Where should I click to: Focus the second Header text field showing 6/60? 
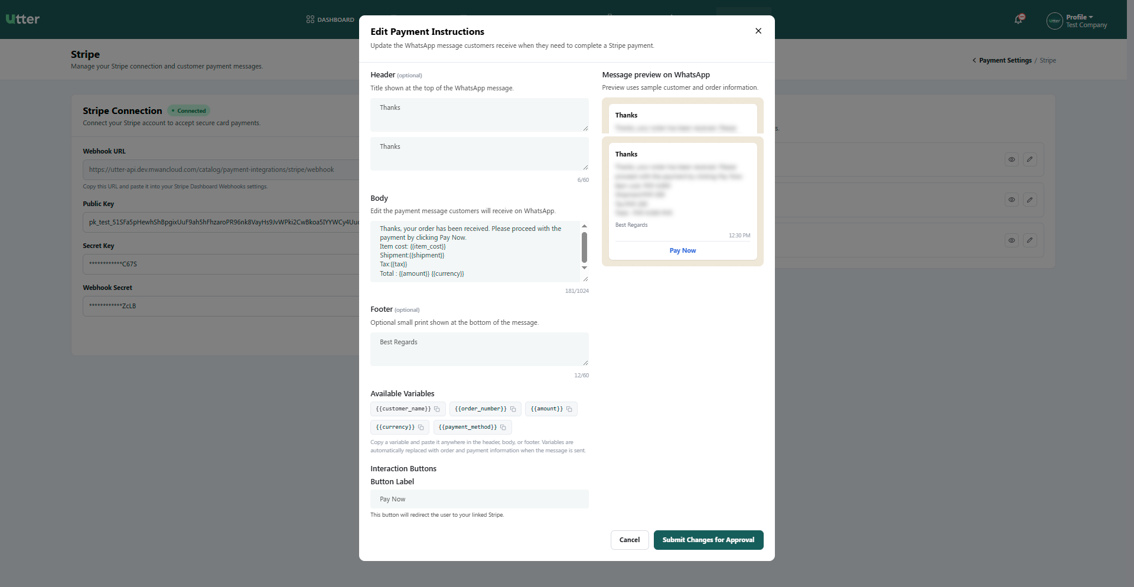pos(480,154)
